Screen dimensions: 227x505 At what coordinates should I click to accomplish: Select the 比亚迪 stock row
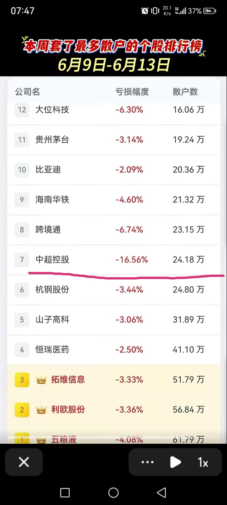click(x=113, y=170)
